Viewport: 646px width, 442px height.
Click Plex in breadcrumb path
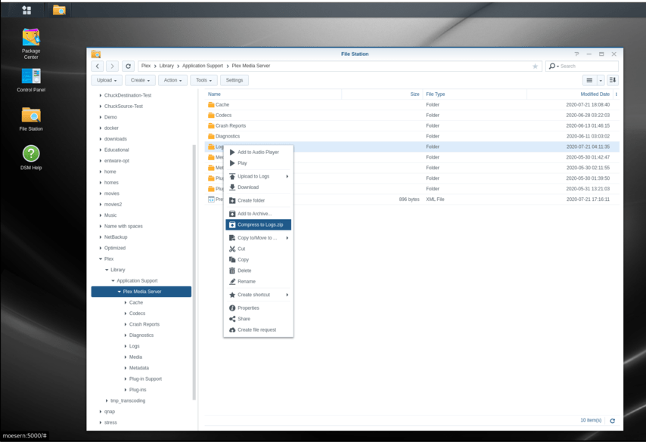point(146,66)
